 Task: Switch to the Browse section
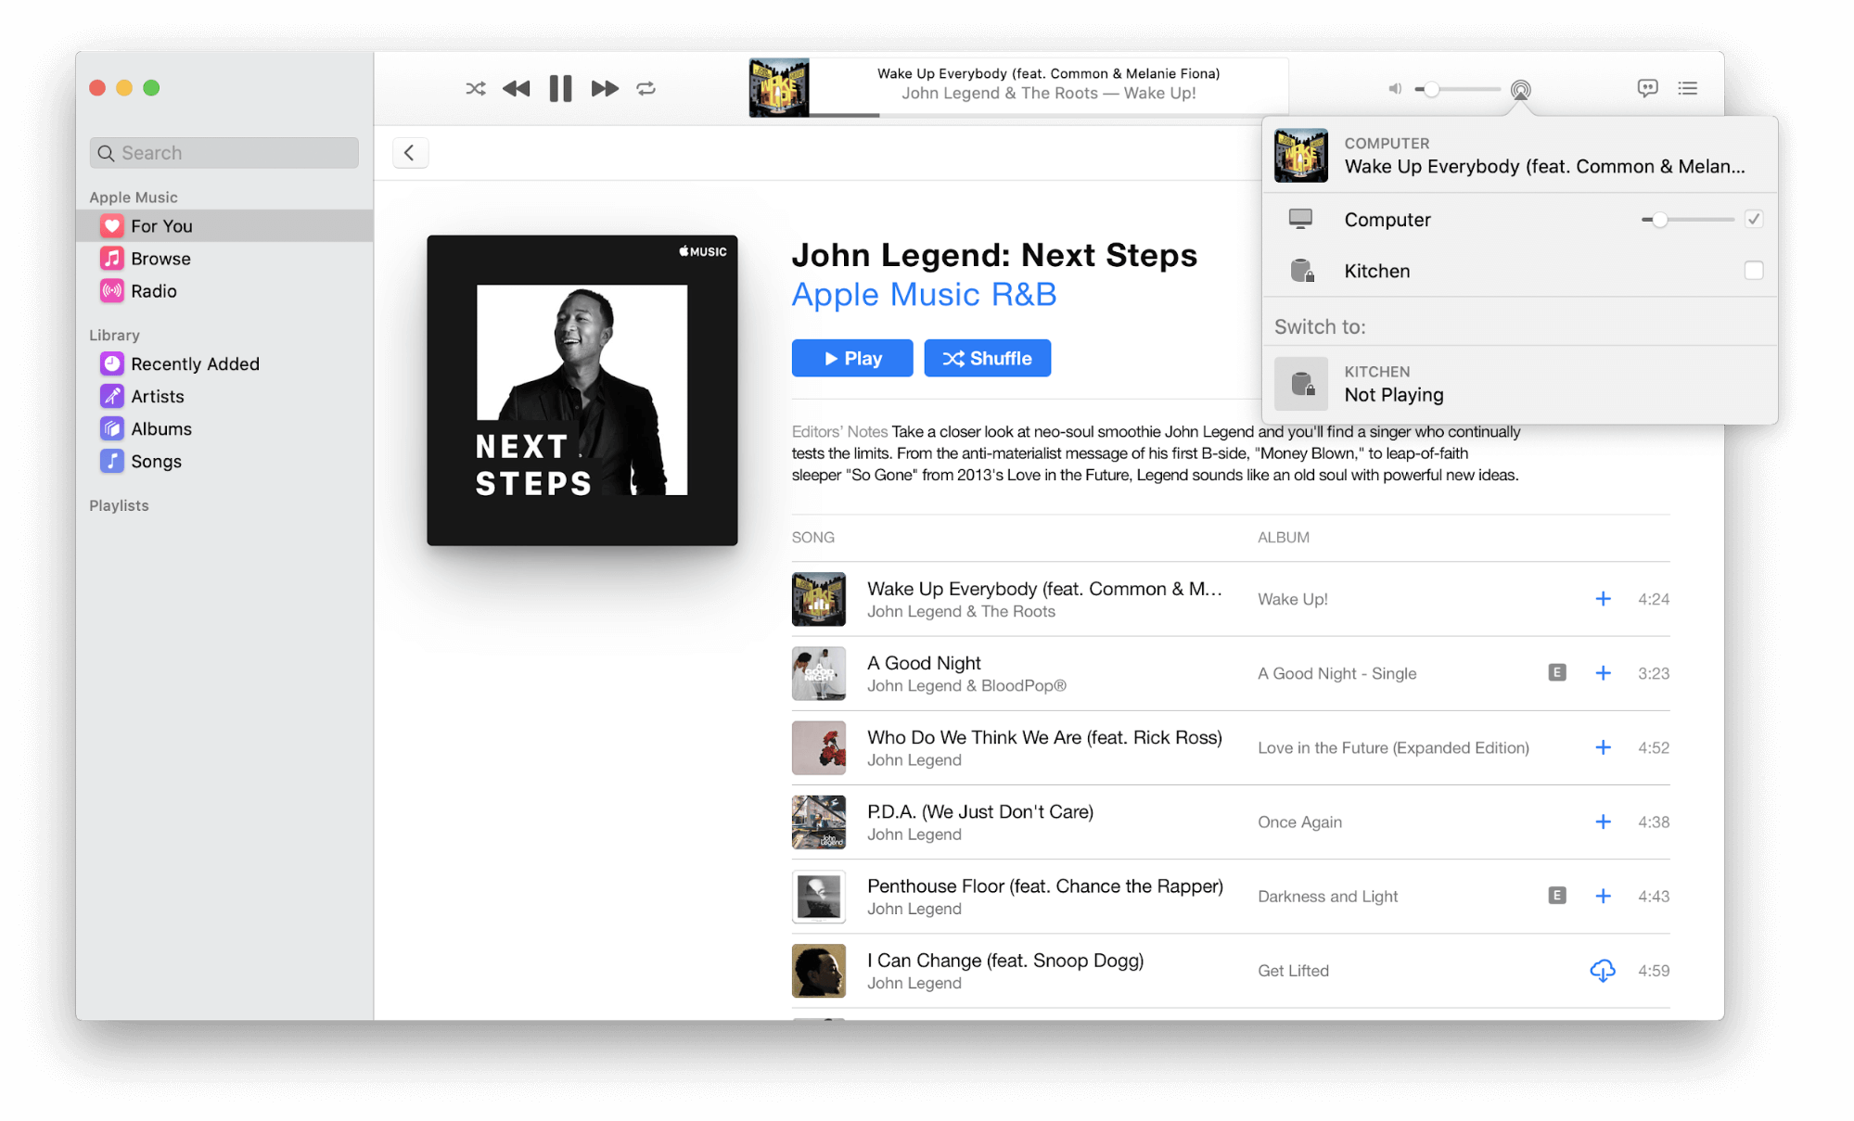[160, 258]
